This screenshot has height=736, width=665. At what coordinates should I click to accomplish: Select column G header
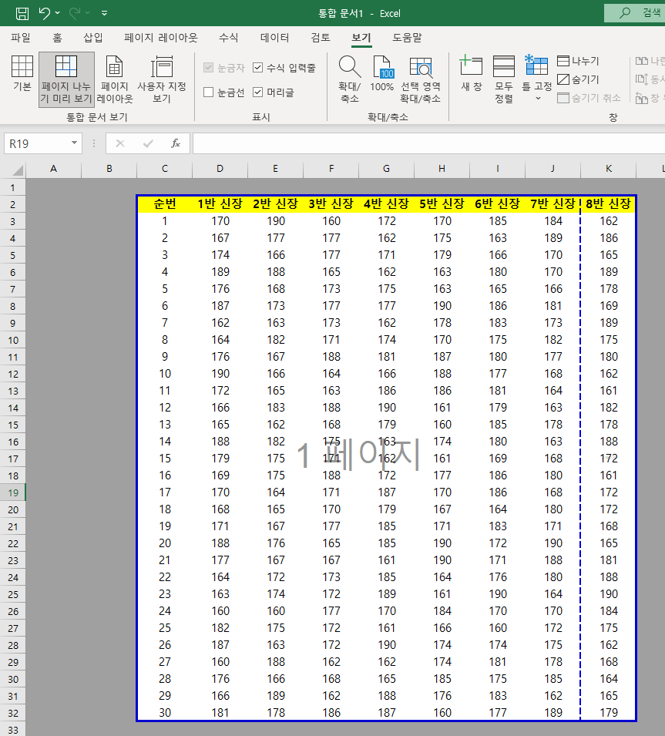(386, 169)
